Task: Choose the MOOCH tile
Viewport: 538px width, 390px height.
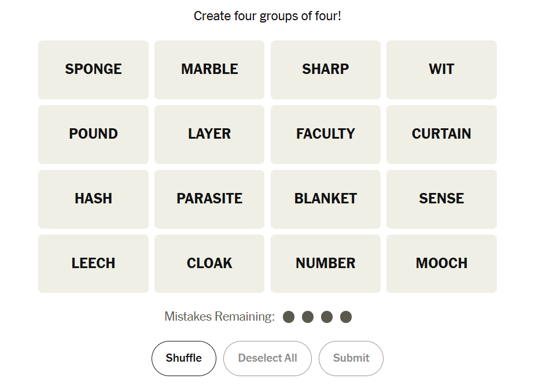Action: pos(441,263)
